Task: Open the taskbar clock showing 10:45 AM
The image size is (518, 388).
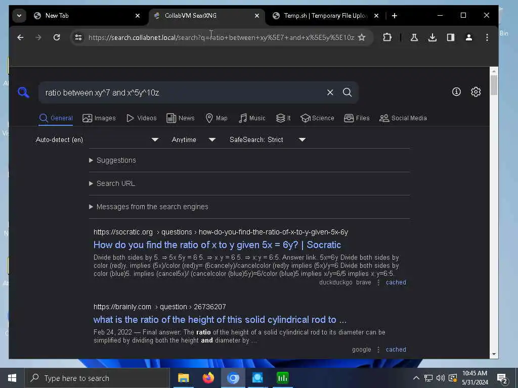Action: (x=474, y=378)
